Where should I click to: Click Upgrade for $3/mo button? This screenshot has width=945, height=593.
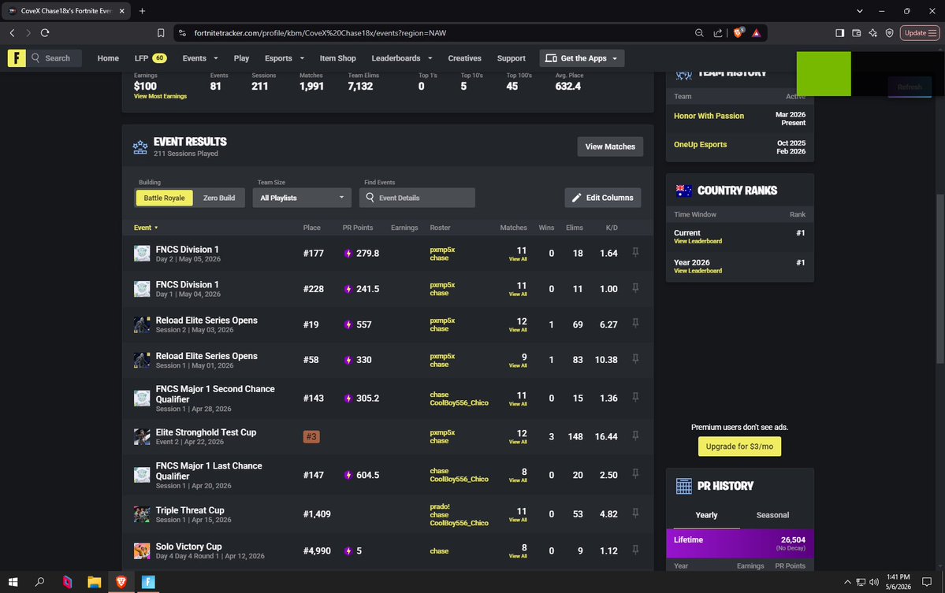(x=739, y=446)
